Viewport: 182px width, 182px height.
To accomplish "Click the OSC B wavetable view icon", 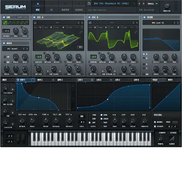I will (x=90, y=22).
